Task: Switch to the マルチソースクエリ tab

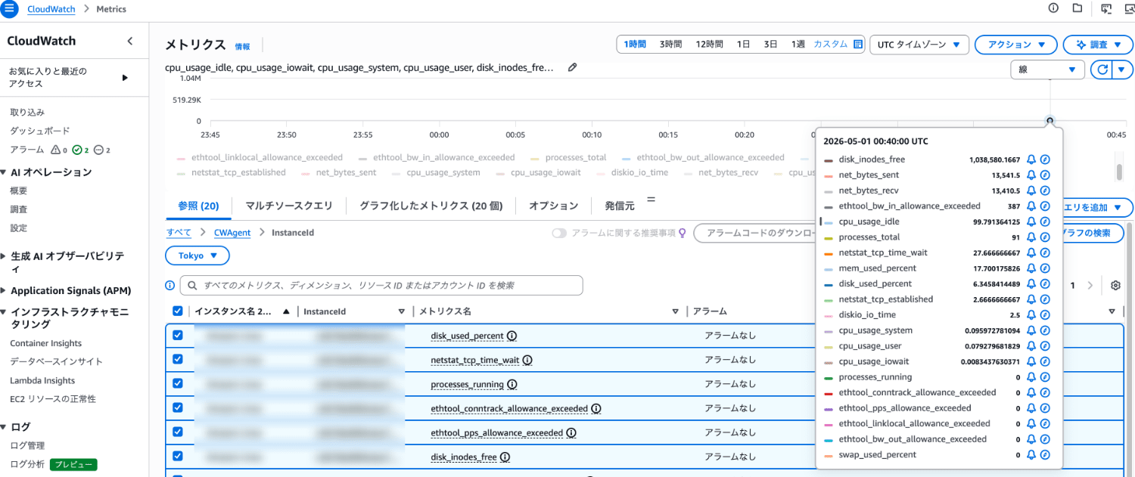Action: pos(289,206)
